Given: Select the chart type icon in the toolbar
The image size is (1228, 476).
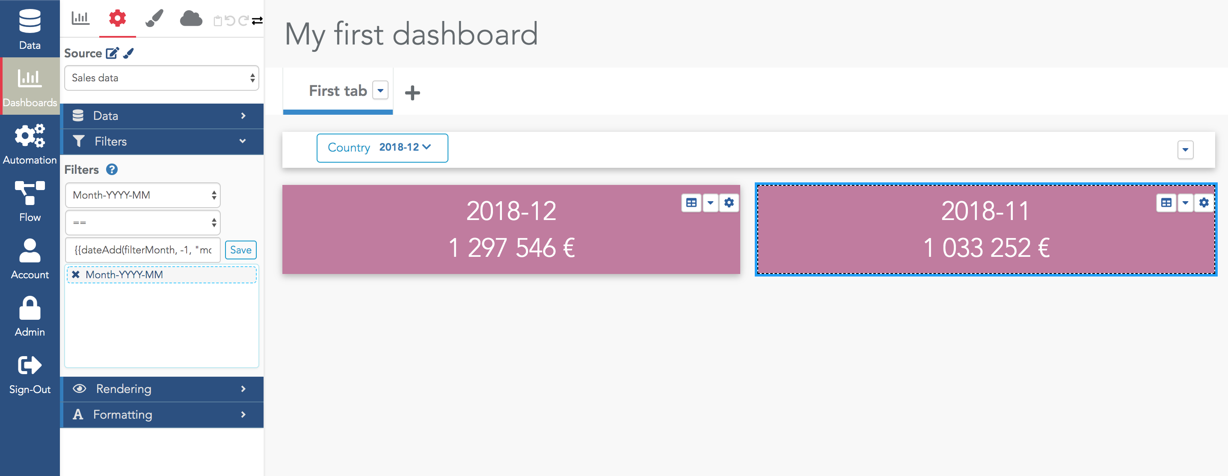Looking at the screenshot, I should coord(80,18).
